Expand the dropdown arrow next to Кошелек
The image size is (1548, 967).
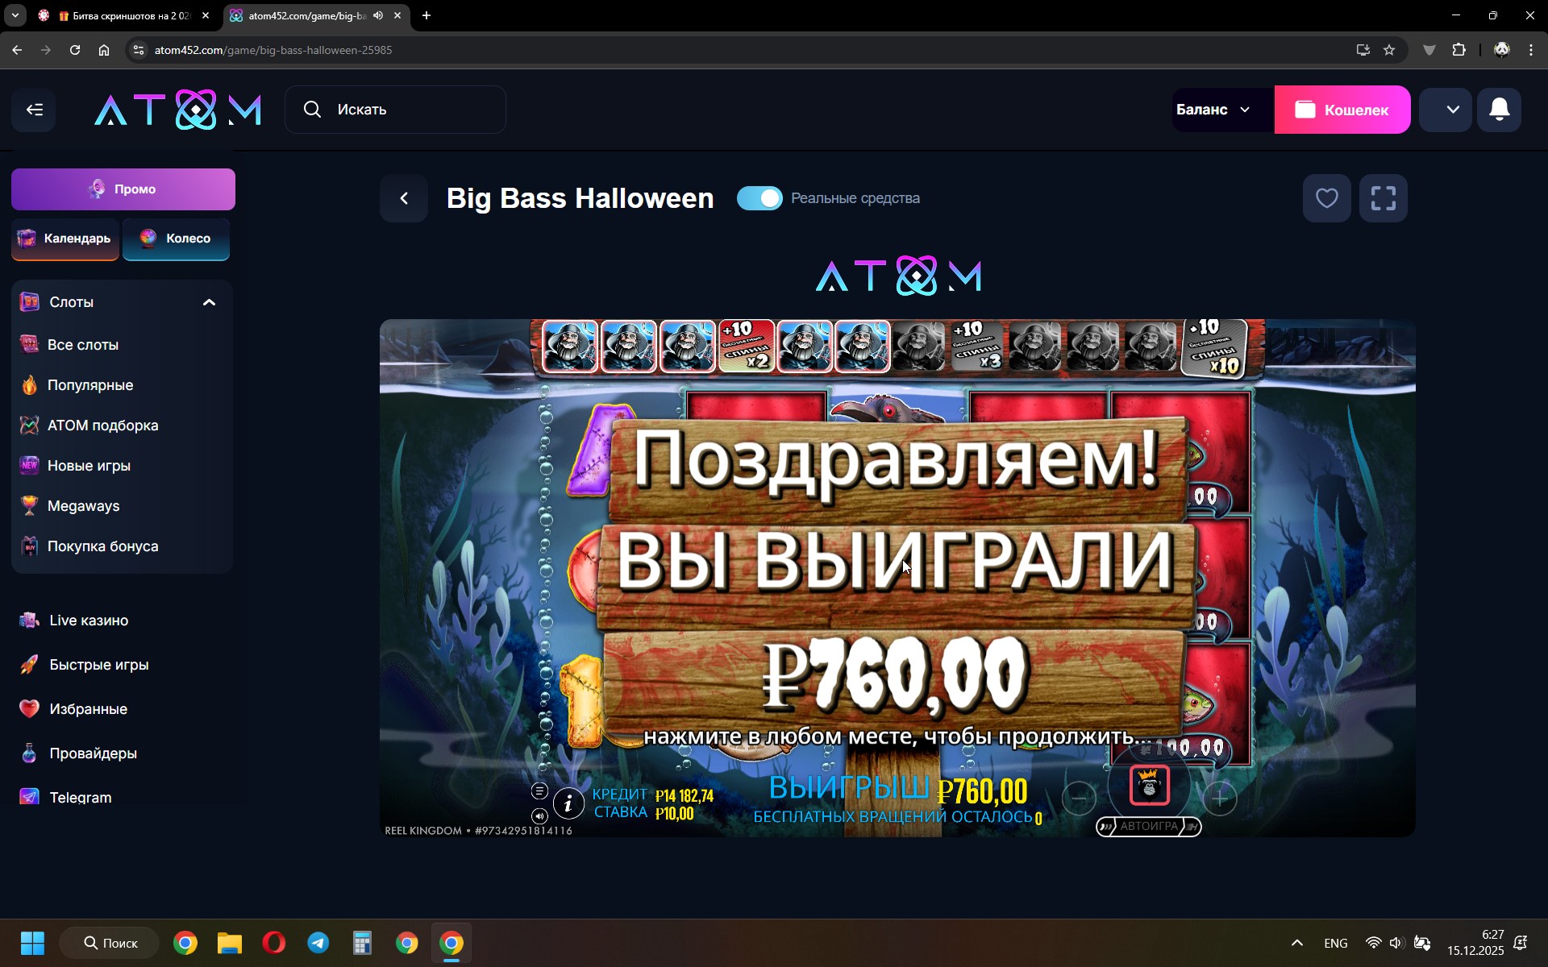[1452, 110]
